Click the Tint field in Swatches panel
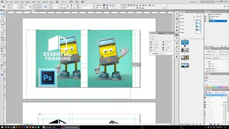229x129 pixels. (x=219, y=92)
